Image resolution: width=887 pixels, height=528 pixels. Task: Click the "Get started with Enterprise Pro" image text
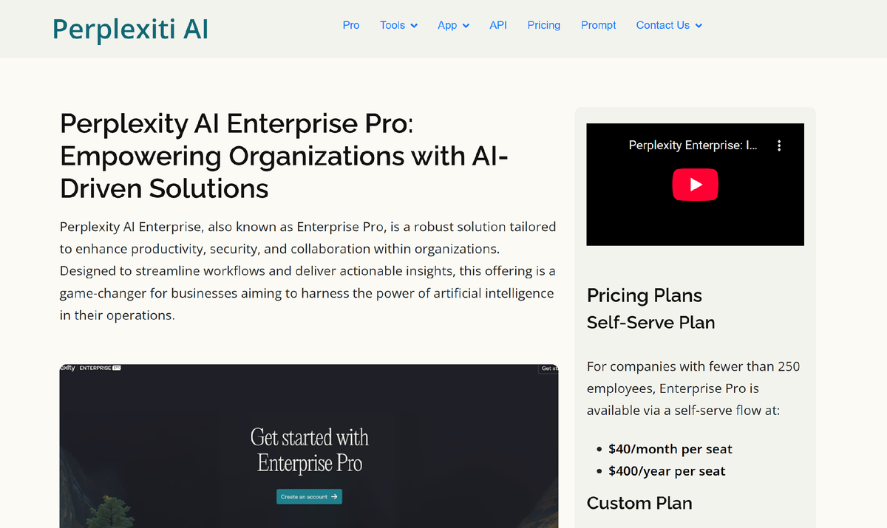coord(309,450)
